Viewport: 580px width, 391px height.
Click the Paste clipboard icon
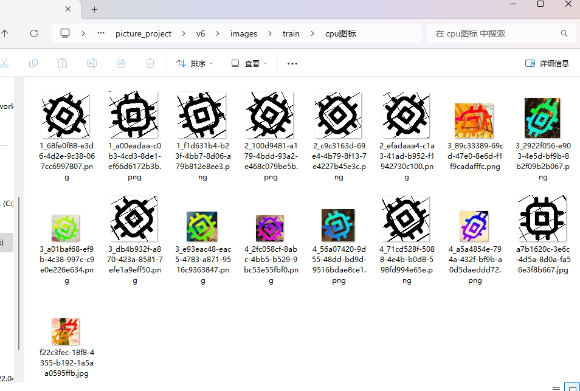pos(62,63)
